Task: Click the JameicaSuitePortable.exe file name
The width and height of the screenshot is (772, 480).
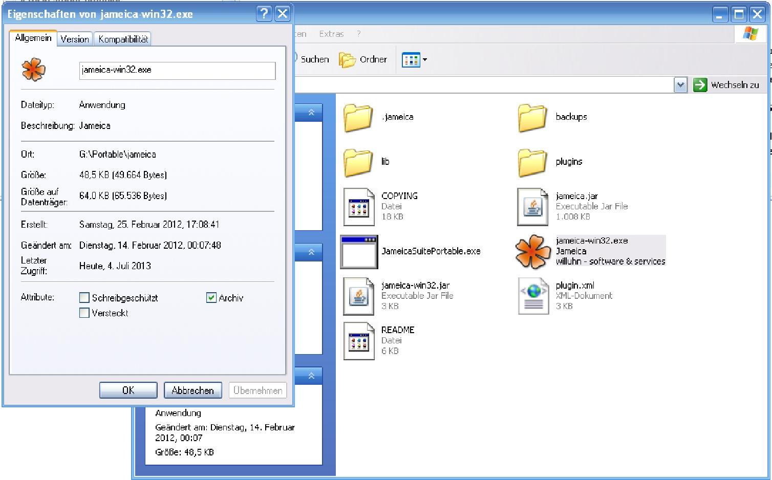Action: [431, 251]
